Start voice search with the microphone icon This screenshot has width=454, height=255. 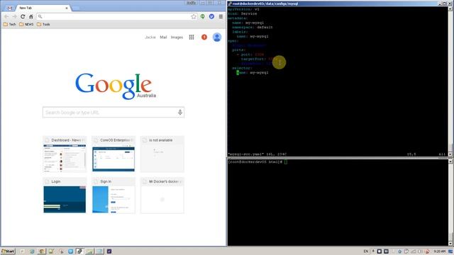coord(179,113)
